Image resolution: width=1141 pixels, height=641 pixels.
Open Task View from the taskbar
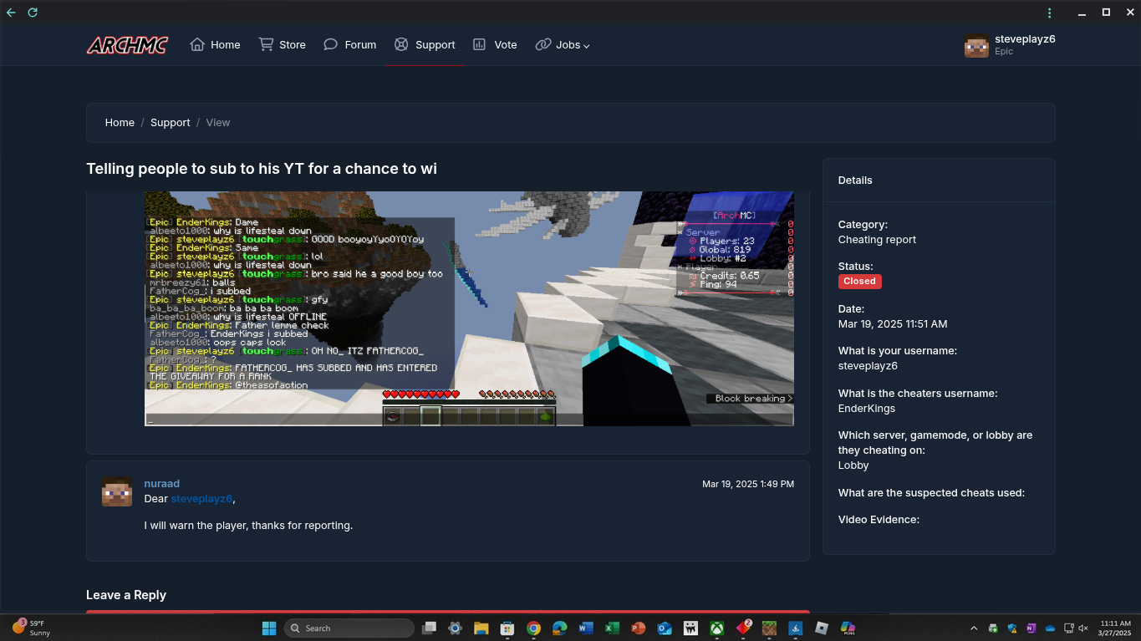tap(429, 628)
